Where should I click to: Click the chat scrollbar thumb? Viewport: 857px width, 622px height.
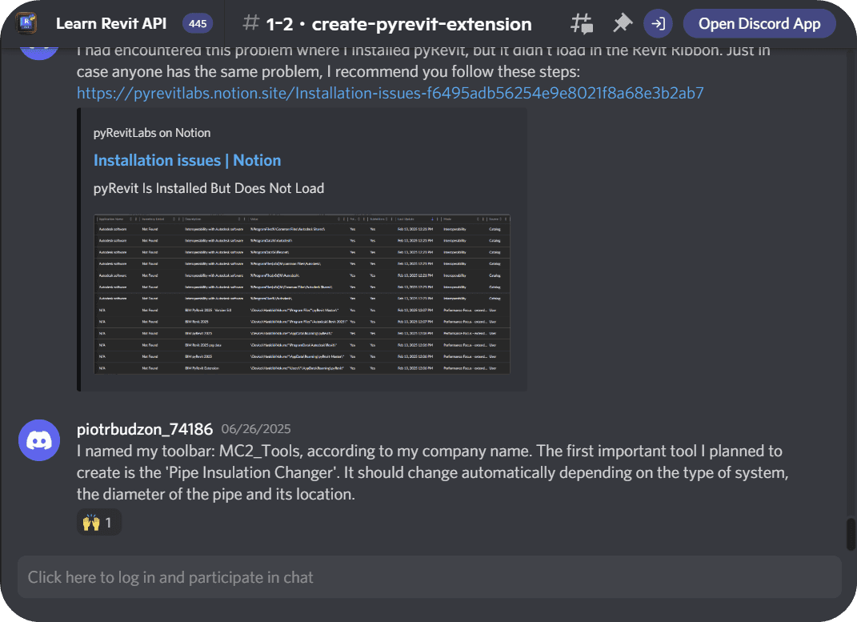[851, 535]
